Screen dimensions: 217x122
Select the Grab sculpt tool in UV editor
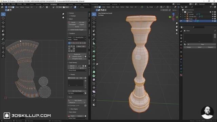coord(3,48)
